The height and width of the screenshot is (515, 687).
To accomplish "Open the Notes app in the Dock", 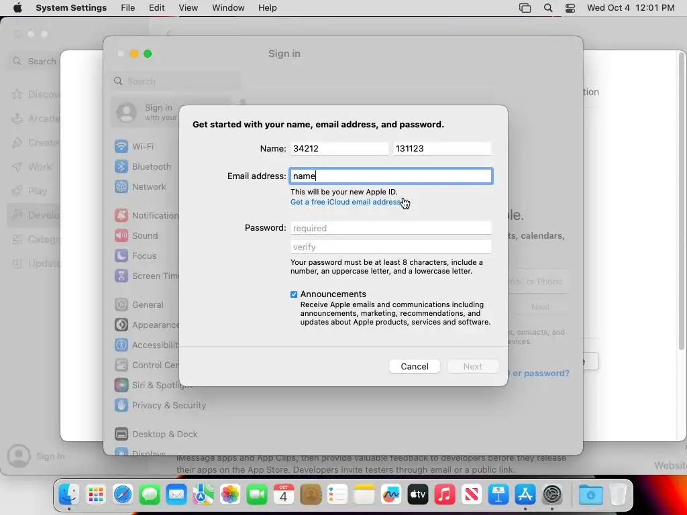I will [364, 495].
